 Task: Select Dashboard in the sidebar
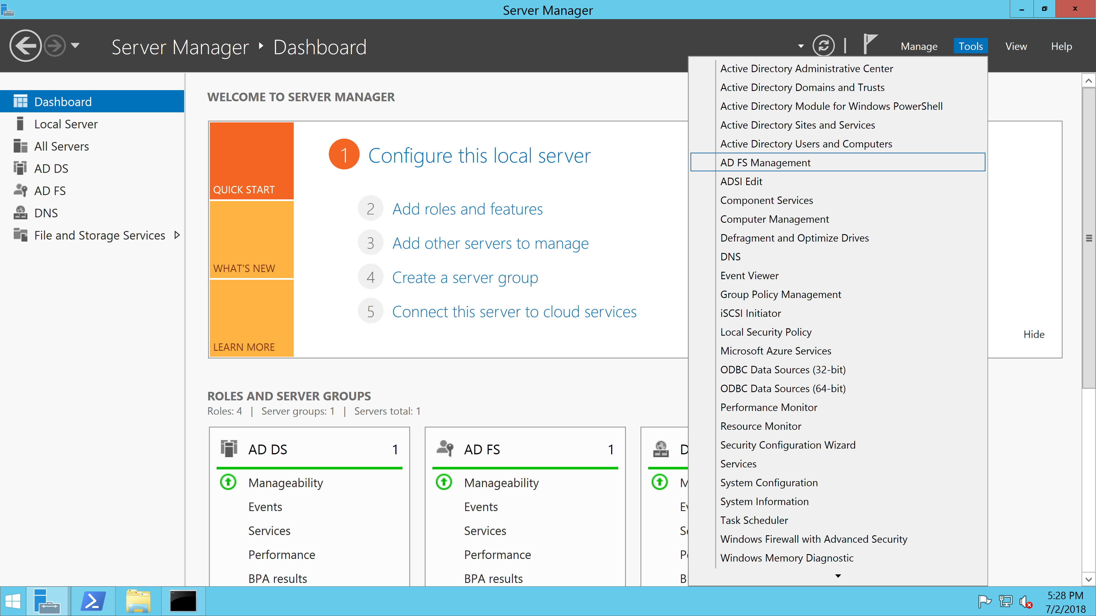pos(92,102)
